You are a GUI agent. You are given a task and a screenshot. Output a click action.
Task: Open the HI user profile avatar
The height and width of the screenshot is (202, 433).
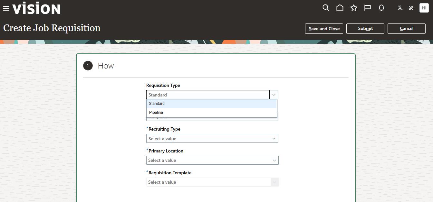pos(424,8)
